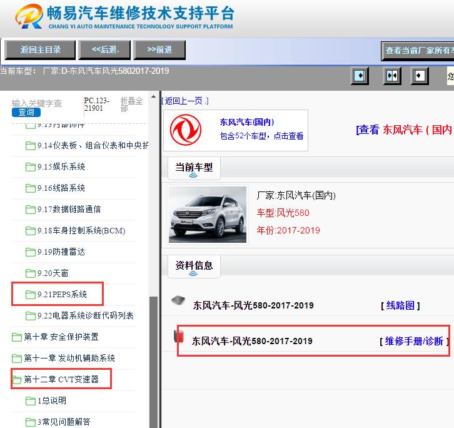Open 1总说明 under CVT chapter

pos(52,400)
